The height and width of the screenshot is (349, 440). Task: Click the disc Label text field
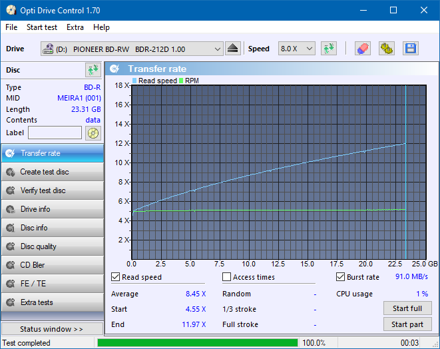coord(55,133)
